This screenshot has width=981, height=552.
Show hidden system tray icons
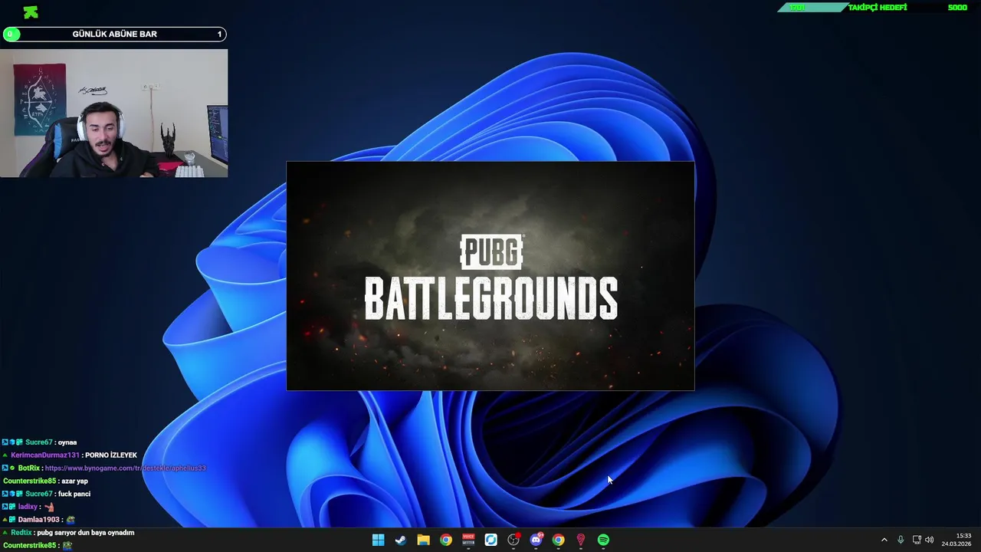point(884,540)
